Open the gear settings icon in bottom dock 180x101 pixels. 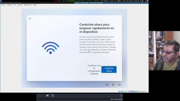tap(48, 95)
